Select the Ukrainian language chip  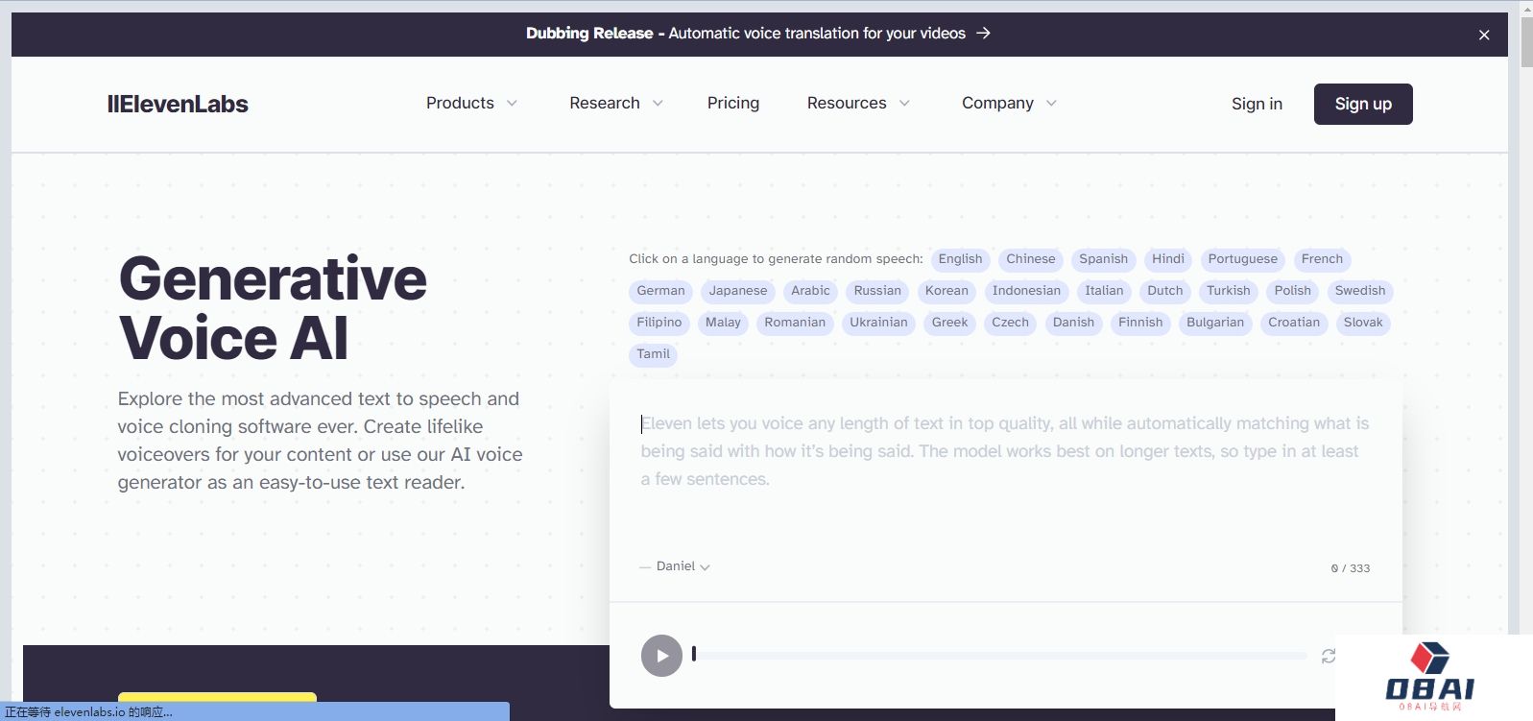pos(878,323)
